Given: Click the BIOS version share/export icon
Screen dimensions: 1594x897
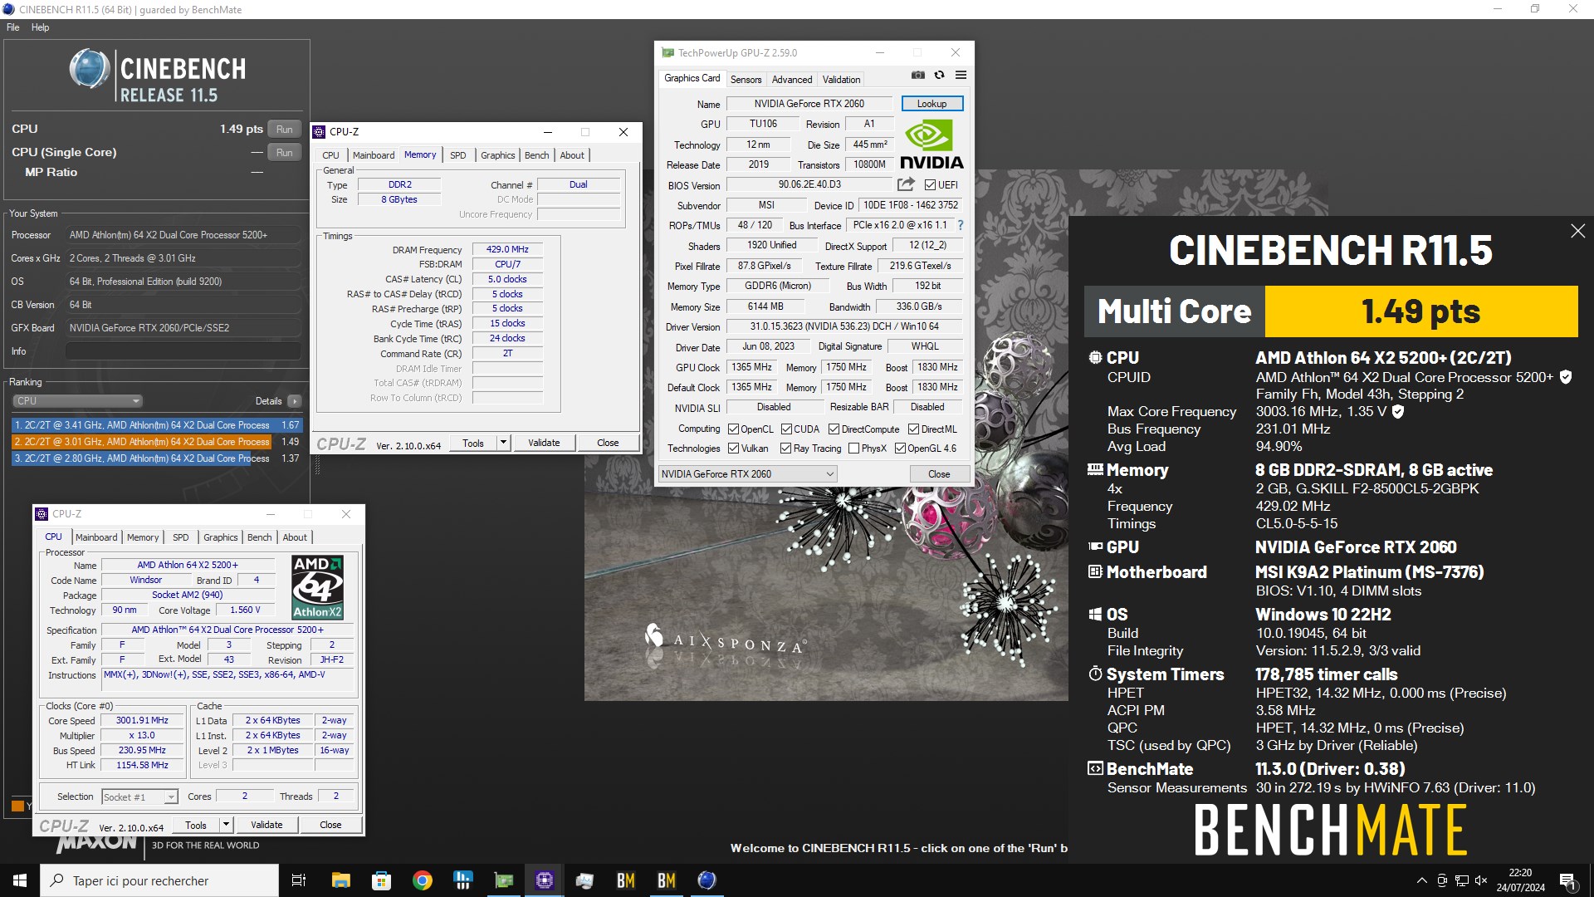Looking at the screenshot, I should (906, 184).
